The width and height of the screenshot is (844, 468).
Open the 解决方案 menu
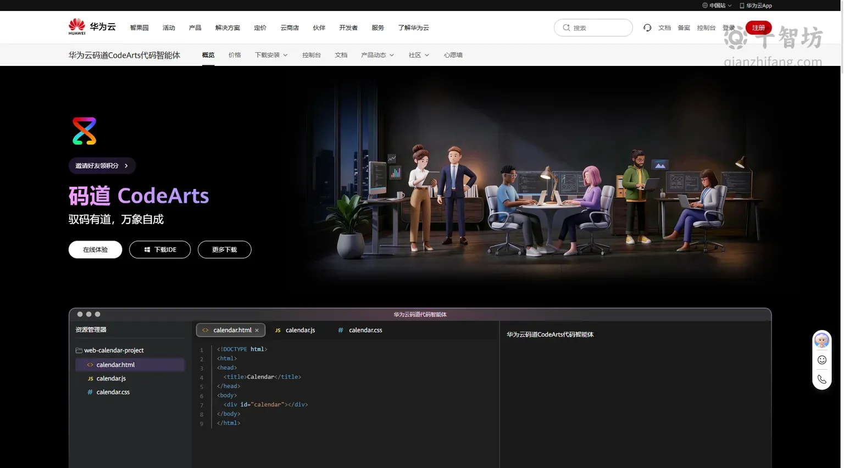[227, 27]
